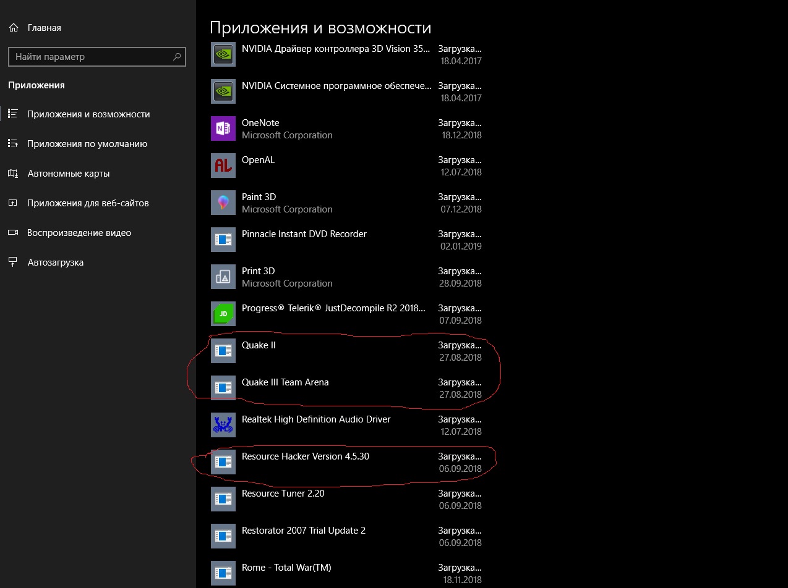Click the Автозагрузка sidebar icon
Screen dimensions: 788x588
[x=13, y=262]
